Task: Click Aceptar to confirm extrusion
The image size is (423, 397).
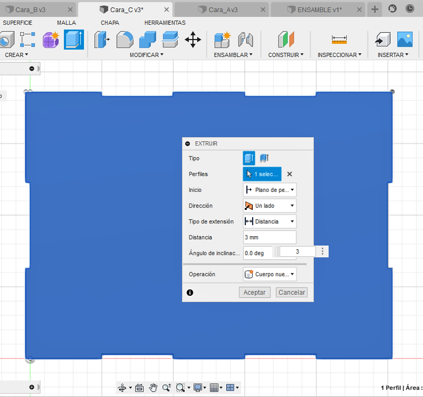Action: (x=254, y=292)
